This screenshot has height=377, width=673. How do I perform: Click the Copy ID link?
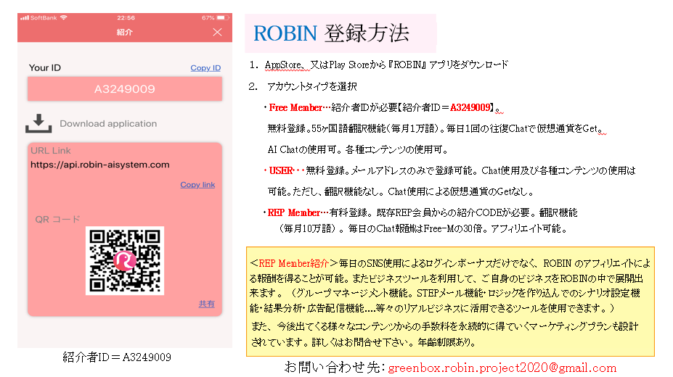pos(205,67)
